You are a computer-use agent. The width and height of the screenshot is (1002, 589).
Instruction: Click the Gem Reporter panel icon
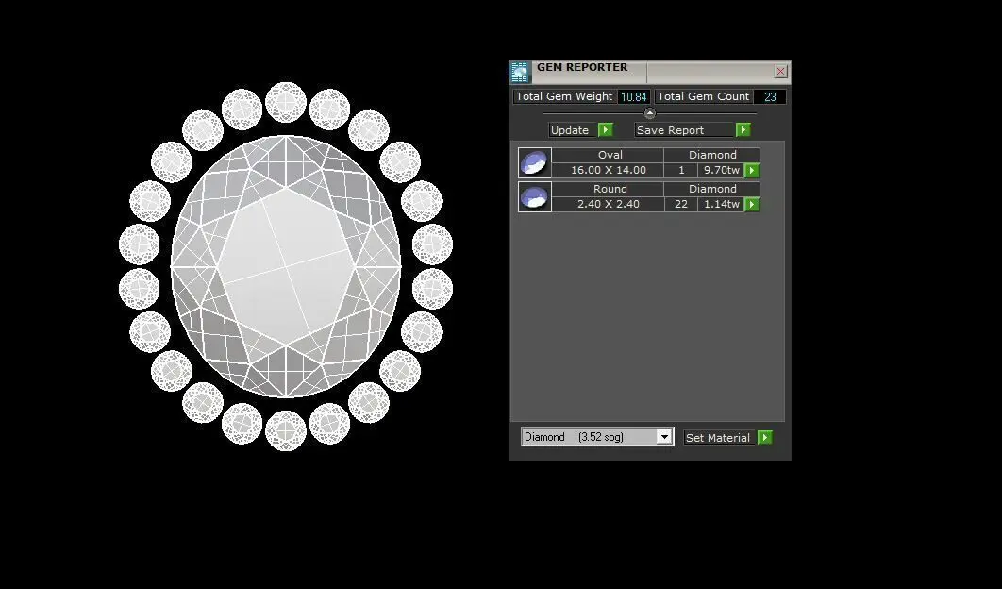click(x=520, y=73)
